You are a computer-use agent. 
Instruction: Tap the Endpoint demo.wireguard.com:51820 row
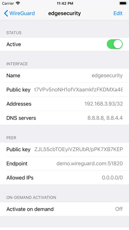(x=64, y=163)
